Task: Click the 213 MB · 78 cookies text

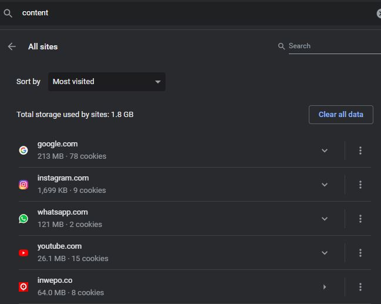Action: coord(72,156)
